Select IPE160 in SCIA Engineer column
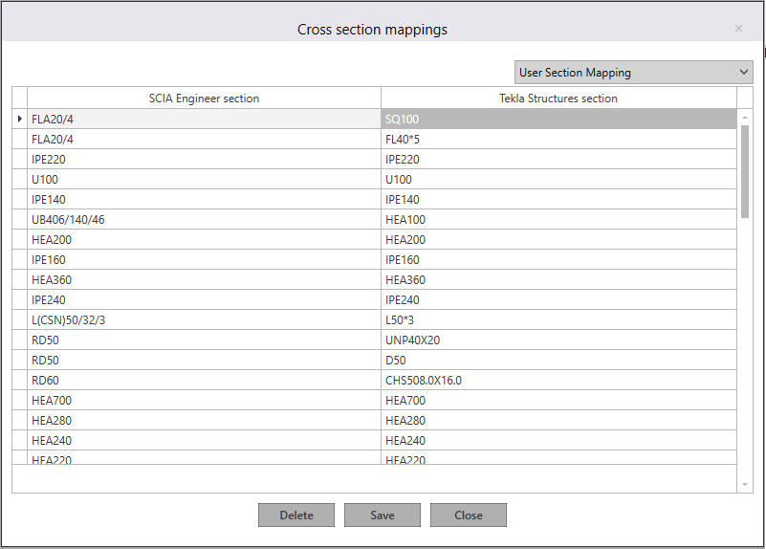Image resolution: width=766 pixels, height=549 pixels. pos(204,259)
